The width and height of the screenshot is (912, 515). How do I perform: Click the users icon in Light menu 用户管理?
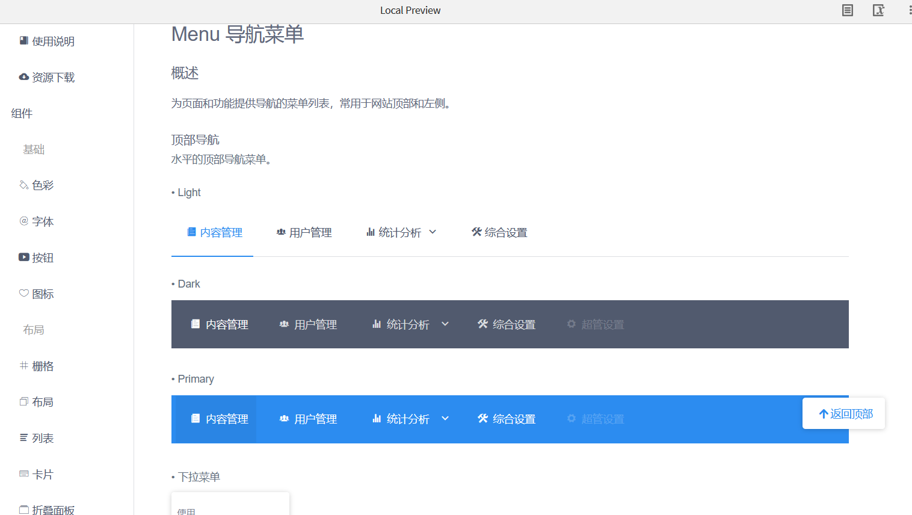pos(281,232)
